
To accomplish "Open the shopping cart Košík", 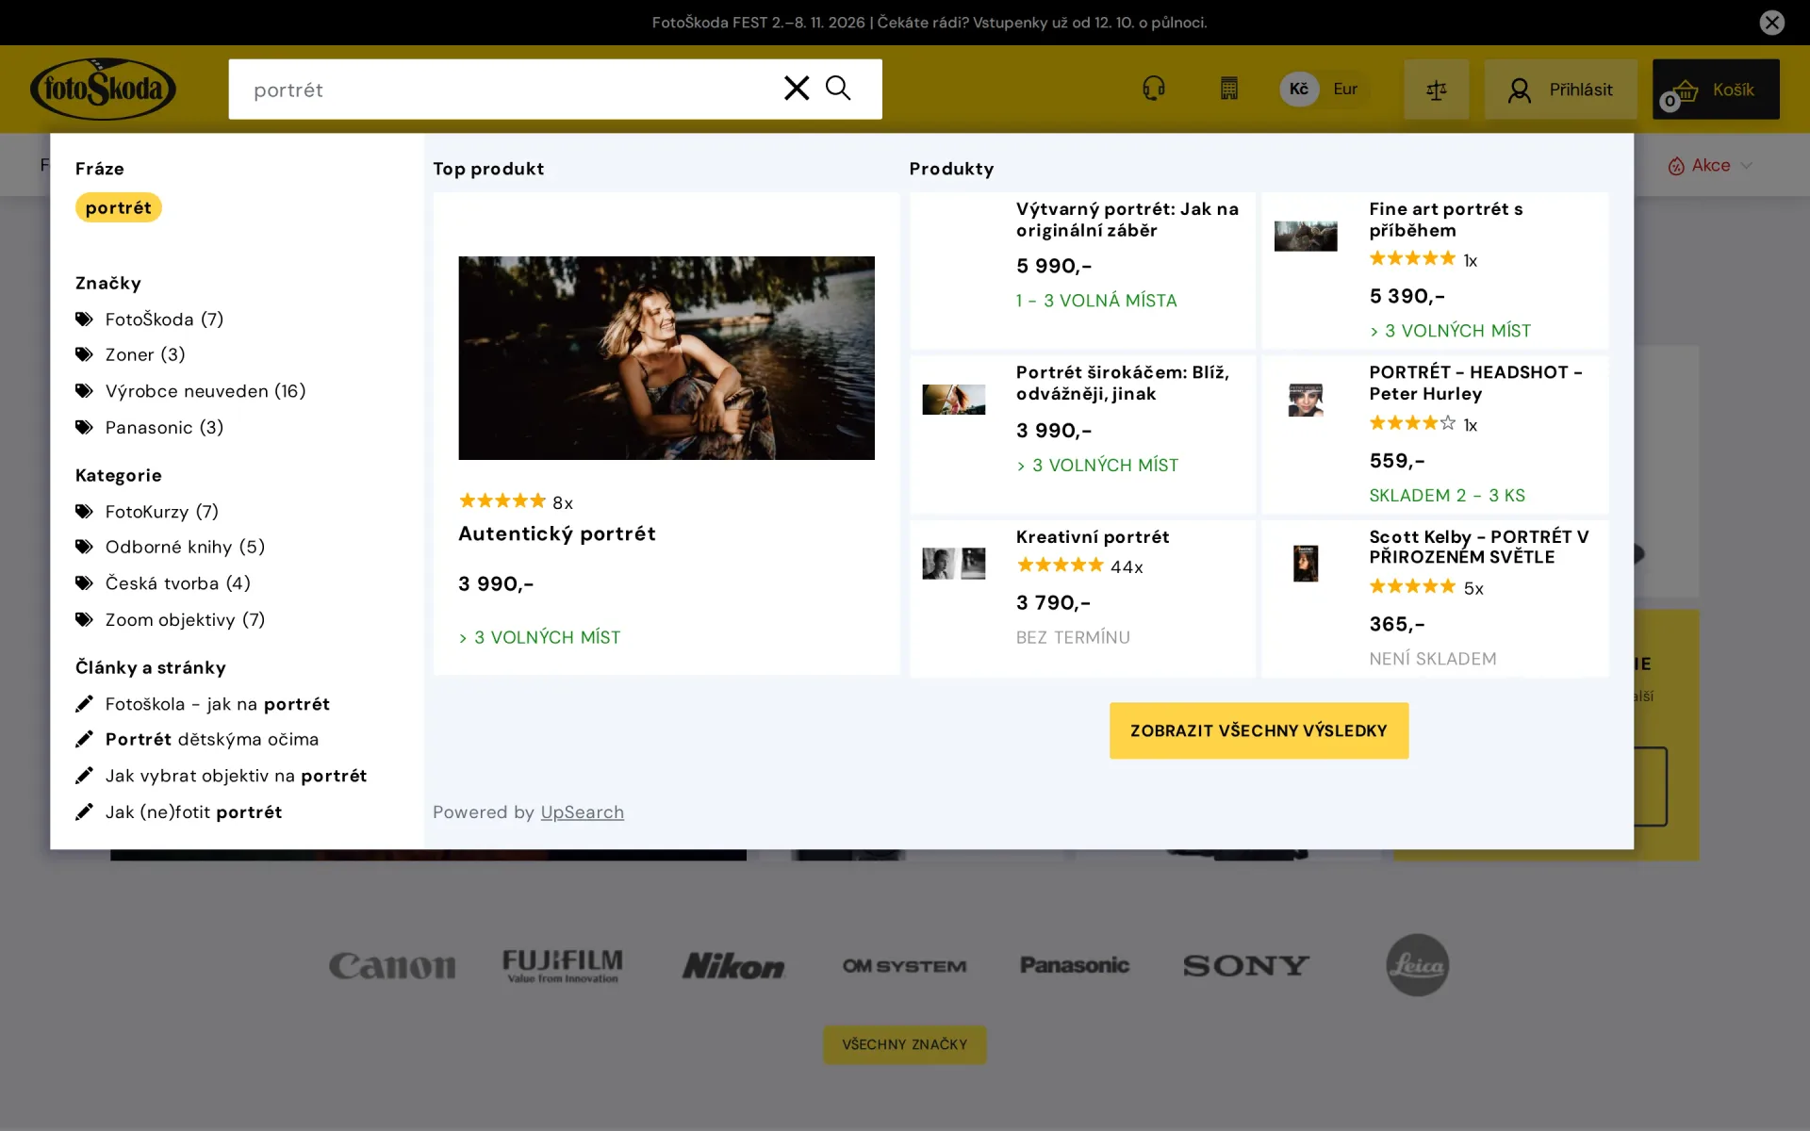I will pos(1716,90).
